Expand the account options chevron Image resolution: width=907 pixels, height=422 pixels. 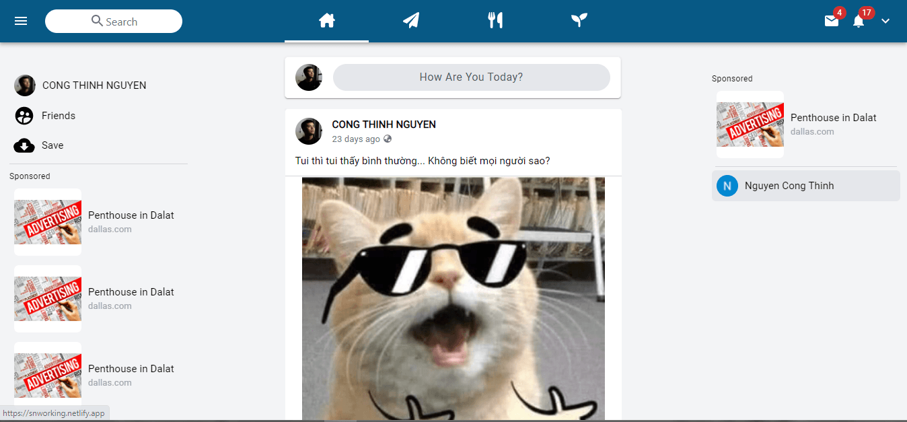885,22
